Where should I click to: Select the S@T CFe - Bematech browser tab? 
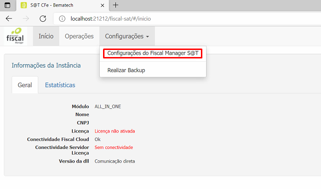(x=63, y=5)
